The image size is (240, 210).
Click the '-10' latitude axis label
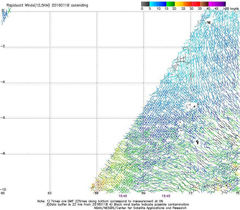(x=3, y=189)
